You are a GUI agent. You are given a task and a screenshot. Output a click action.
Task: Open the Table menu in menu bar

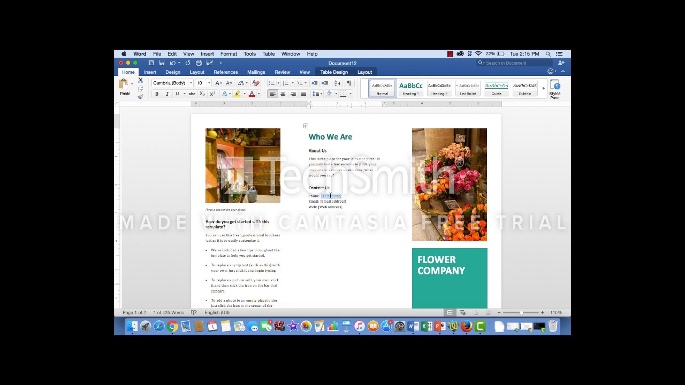(269, 54)
